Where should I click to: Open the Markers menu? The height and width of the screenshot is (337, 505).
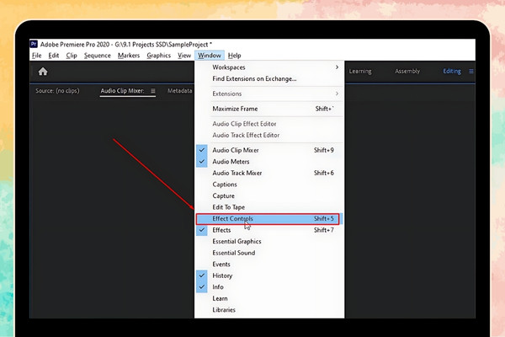tap(129, 56)
